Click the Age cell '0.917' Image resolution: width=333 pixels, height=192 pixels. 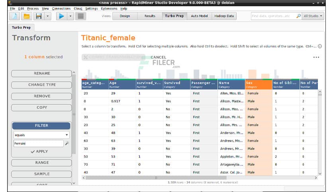122,101
